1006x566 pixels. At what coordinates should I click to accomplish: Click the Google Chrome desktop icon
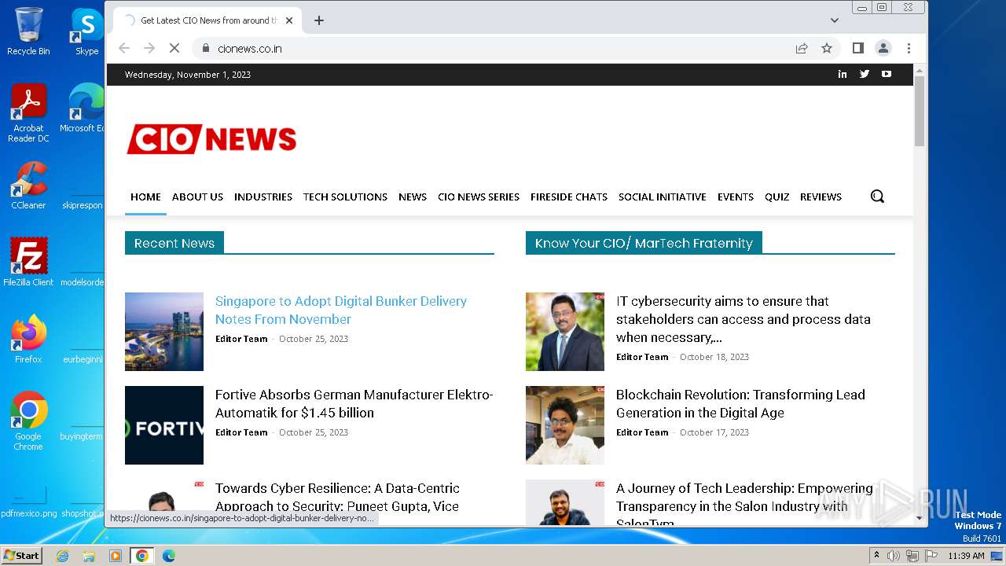click(28, 421)
